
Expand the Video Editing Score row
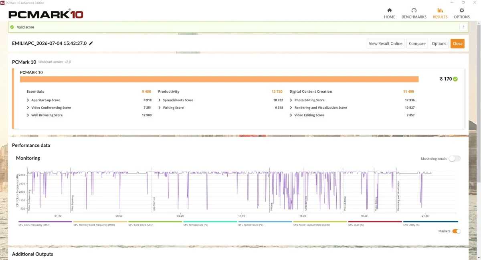tap(307, 115)
